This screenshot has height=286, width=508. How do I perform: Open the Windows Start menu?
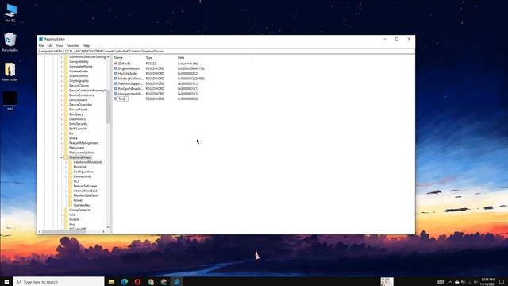coord(6,282)
